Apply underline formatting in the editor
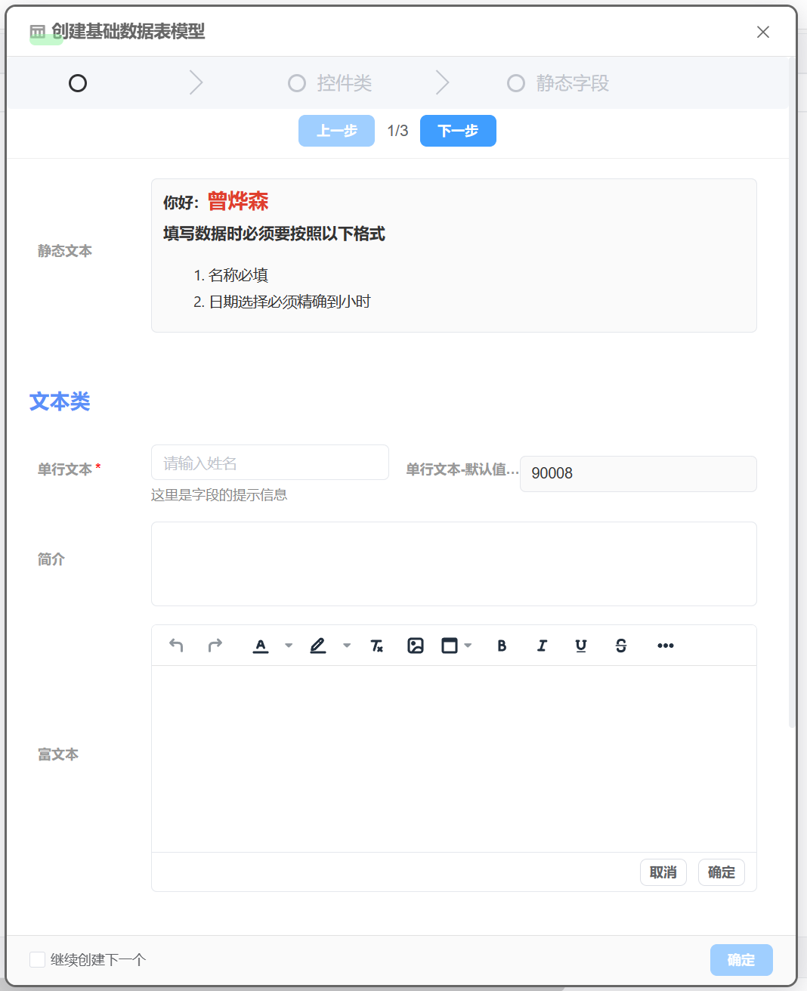807x991 pixels. point(581,646)
